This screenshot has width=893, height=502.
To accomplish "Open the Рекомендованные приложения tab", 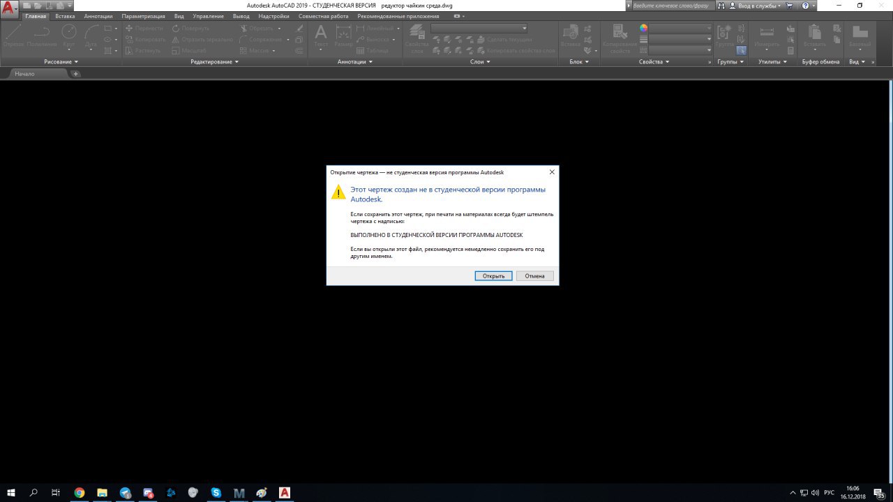I will click(399, 16).
